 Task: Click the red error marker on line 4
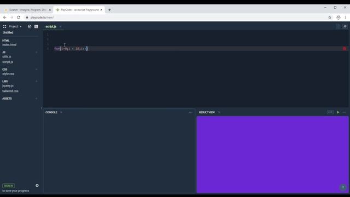click(345, 49)
